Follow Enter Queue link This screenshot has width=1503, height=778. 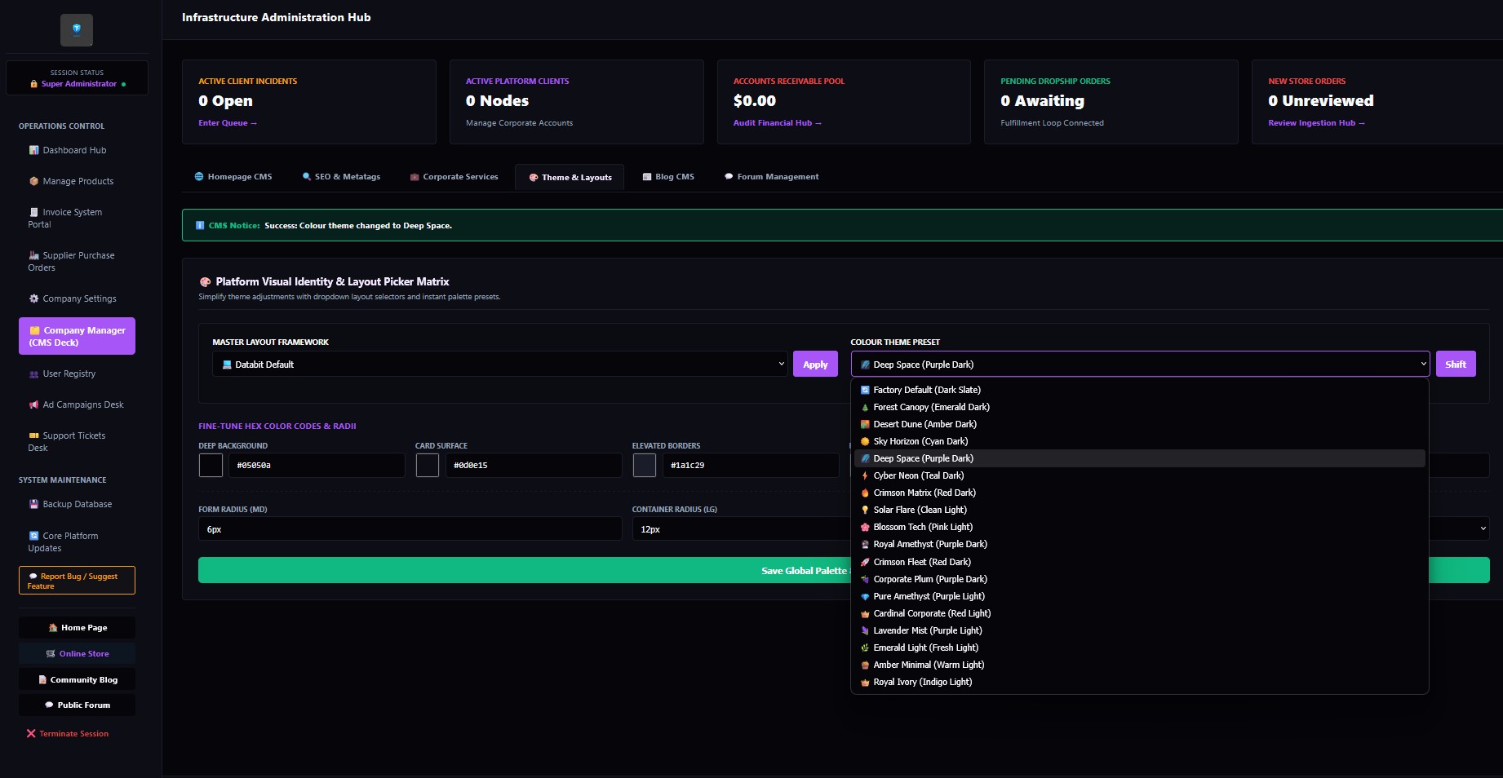(x=228, y=122)
